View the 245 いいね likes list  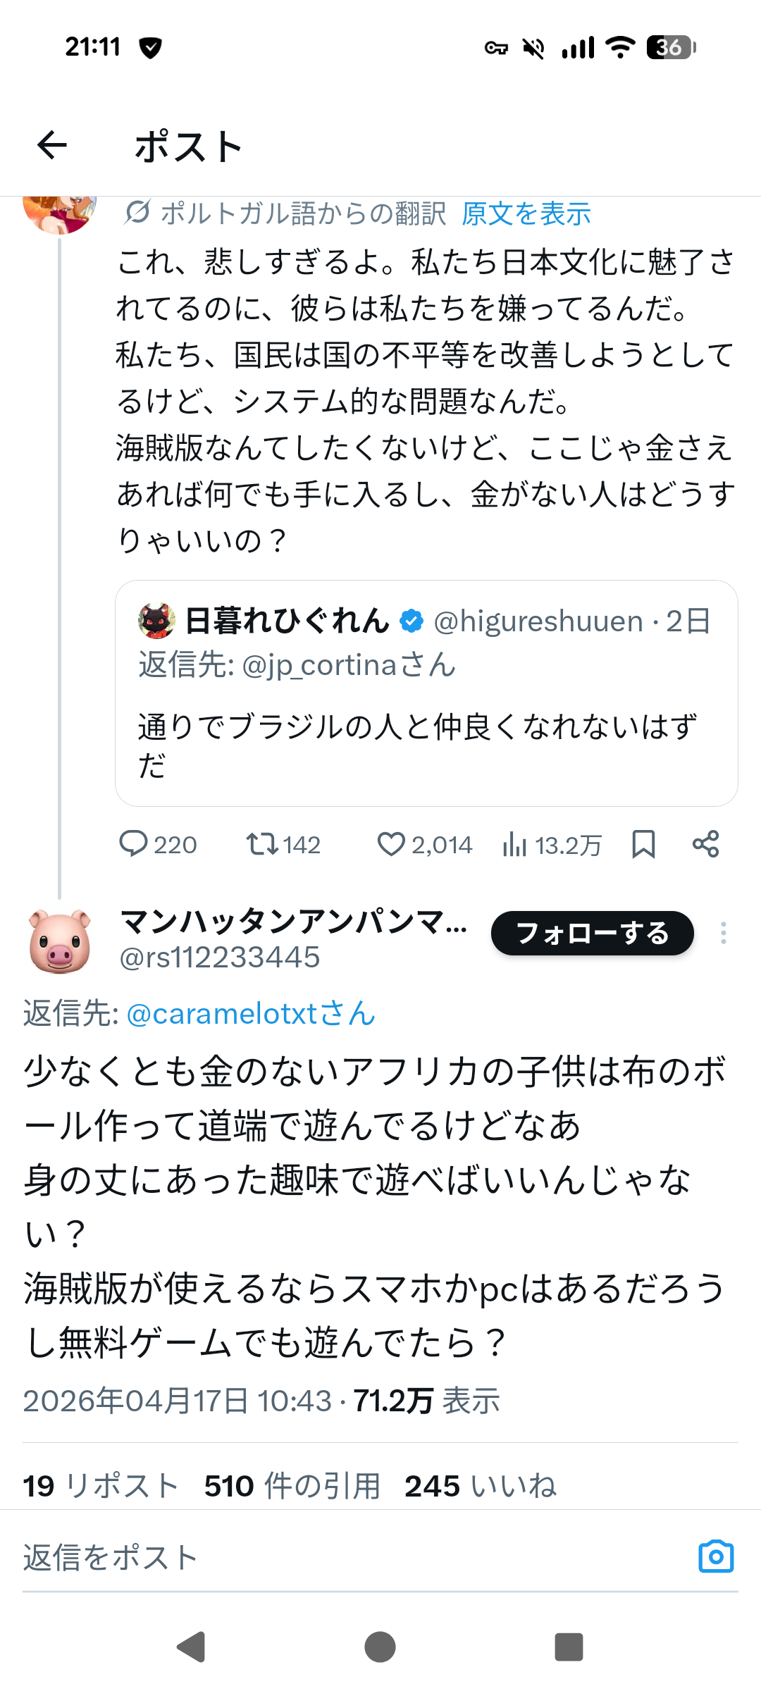[x=480, y=1486]
